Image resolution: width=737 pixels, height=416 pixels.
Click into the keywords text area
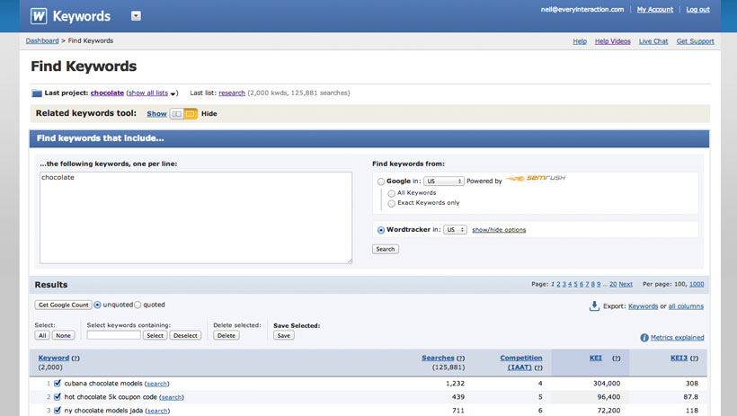click(196, 217)
